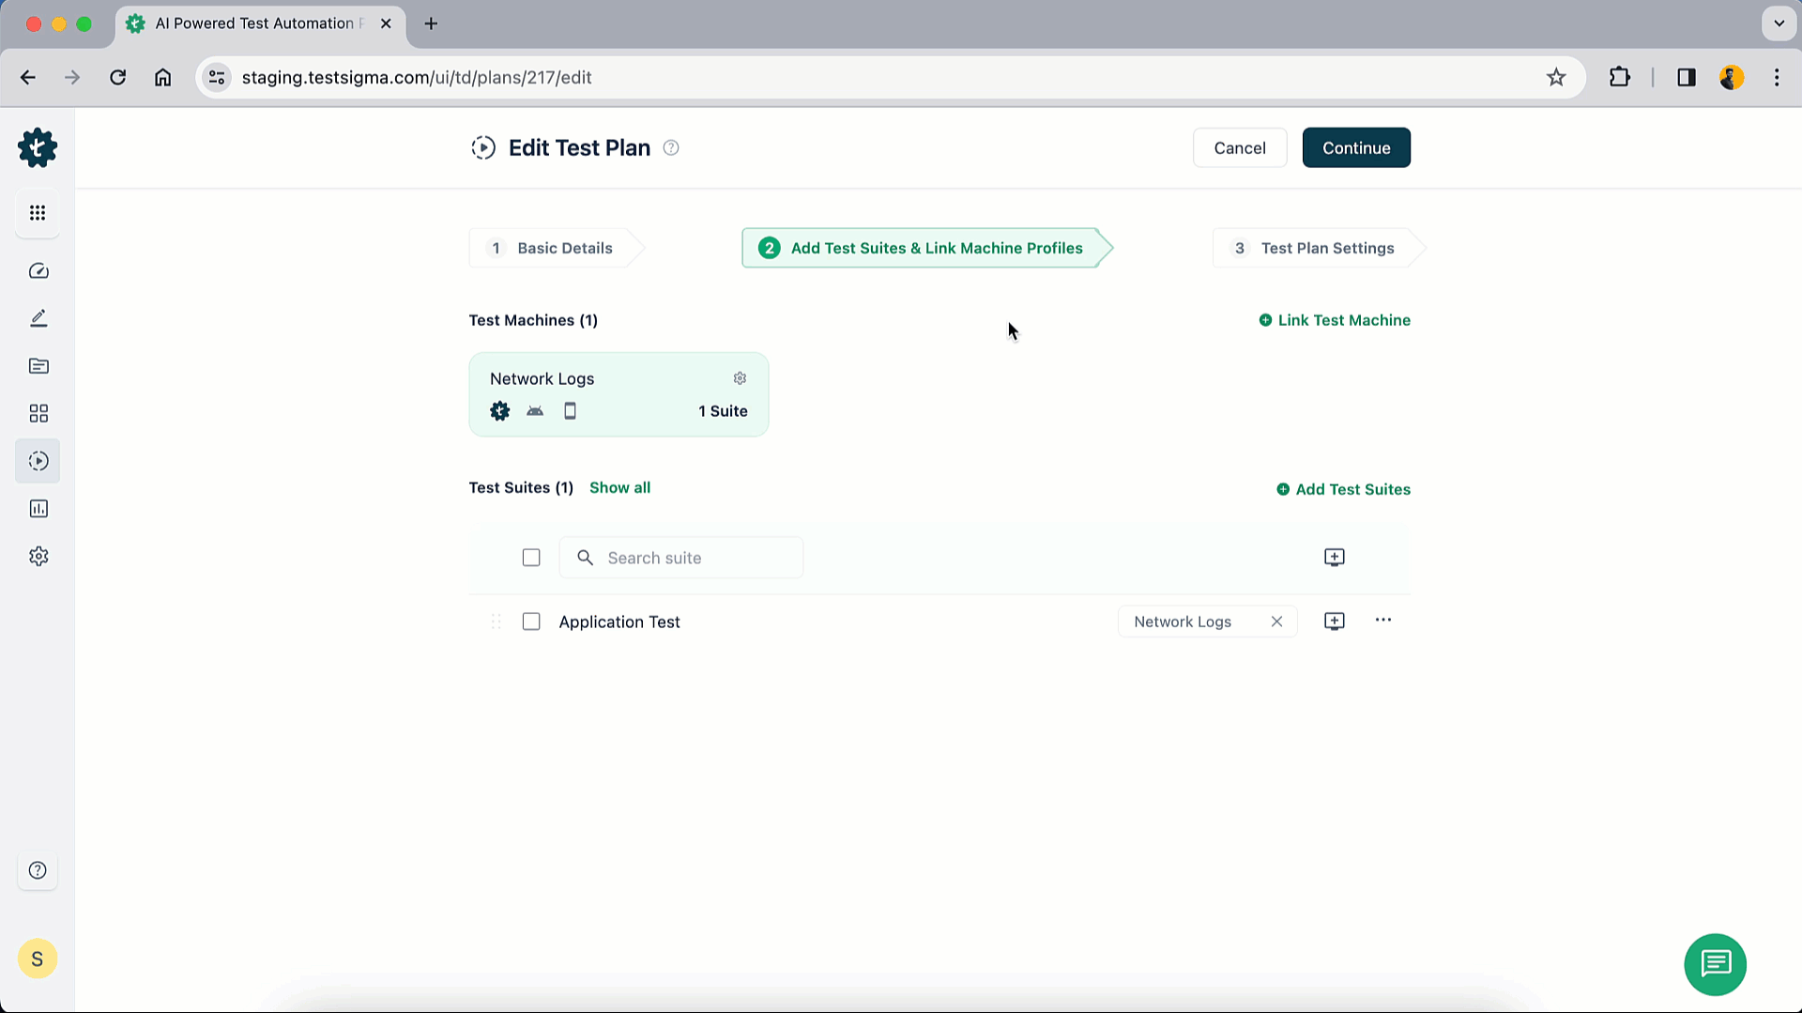This screenshot has height=1013, width=1802.
Task: Open the Chrome profile avatar
Action: point(1732,77)
